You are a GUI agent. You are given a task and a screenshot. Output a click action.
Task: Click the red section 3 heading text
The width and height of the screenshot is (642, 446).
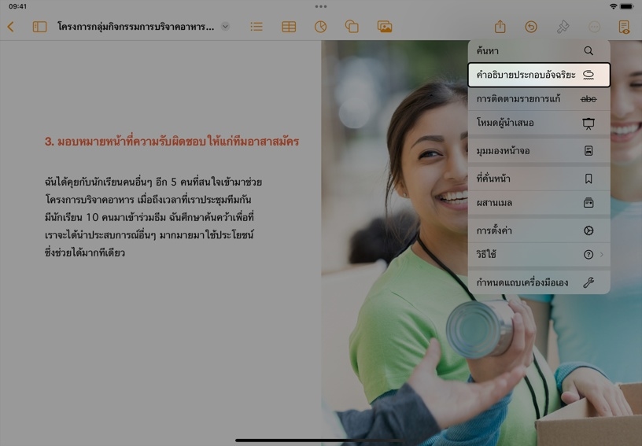(172, 142)
